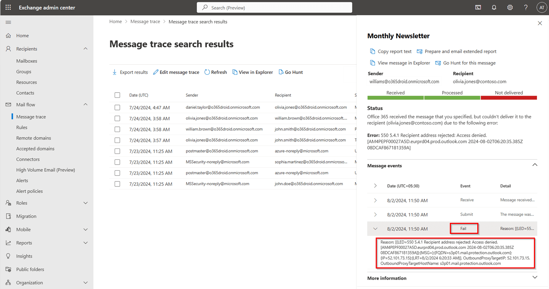Expand the More information section
549x289 pixels.
(x=535, y=277)
